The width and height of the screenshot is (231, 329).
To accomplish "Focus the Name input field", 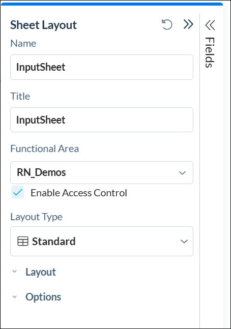I will click(x=102, y=67).
